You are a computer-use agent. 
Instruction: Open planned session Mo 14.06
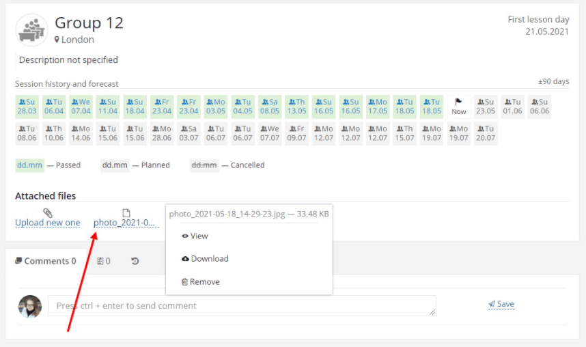[x=81, y=133]
